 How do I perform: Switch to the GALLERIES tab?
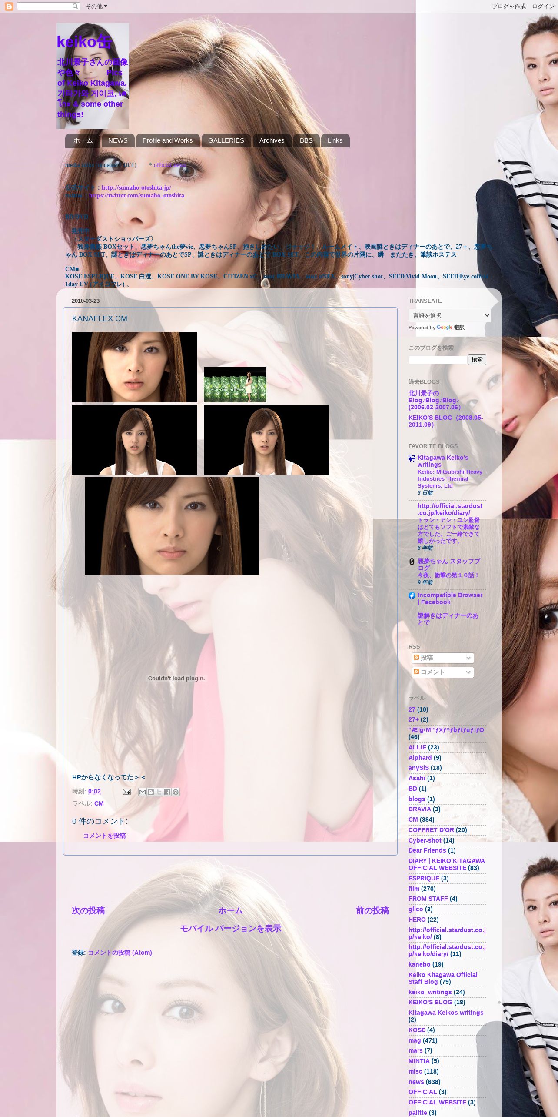click(x=226, y=140)
